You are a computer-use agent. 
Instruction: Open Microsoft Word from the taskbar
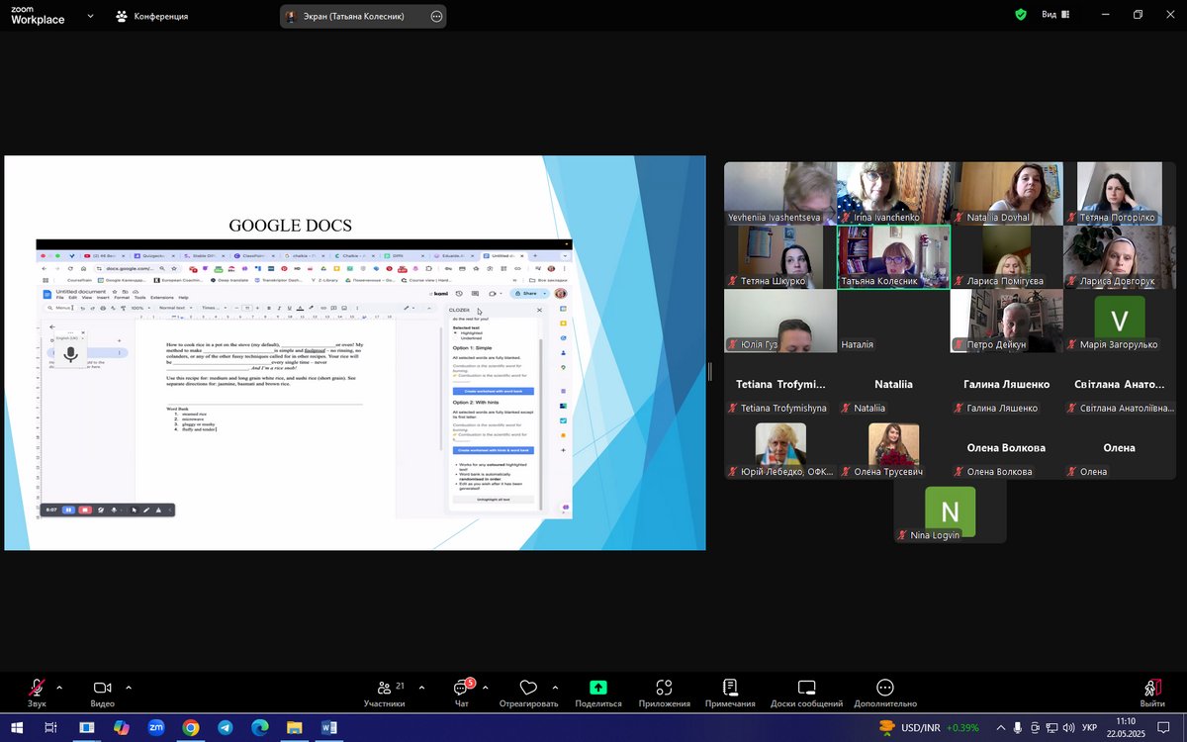[329, 727]
